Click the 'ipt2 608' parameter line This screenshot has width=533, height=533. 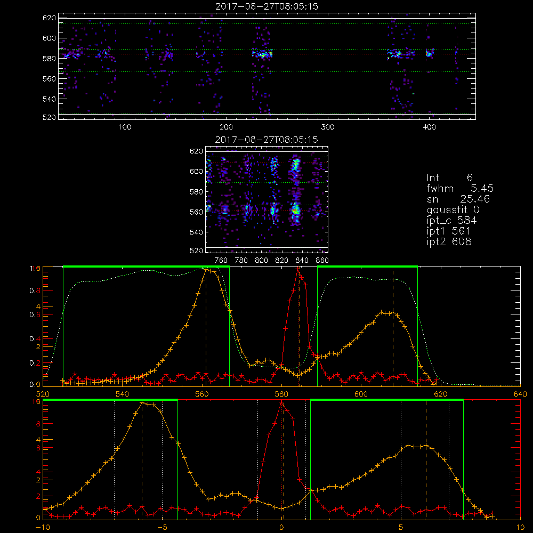pyautogui.click(x=449, y=241)
